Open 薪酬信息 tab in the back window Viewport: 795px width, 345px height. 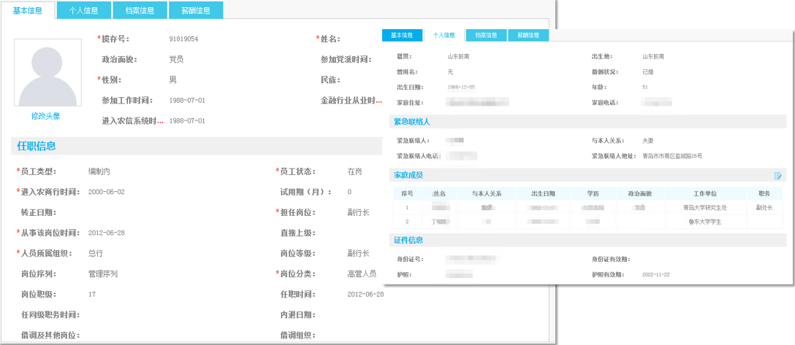click(195, 10)
